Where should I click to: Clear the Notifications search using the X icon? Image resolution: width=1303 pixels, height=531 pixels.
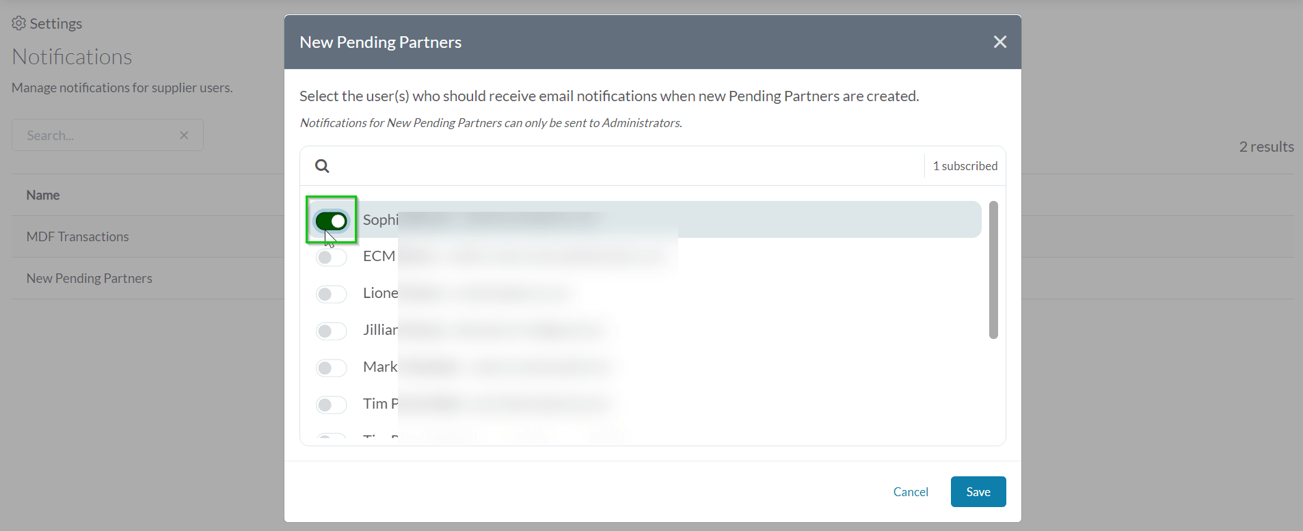tap(184, 135)
